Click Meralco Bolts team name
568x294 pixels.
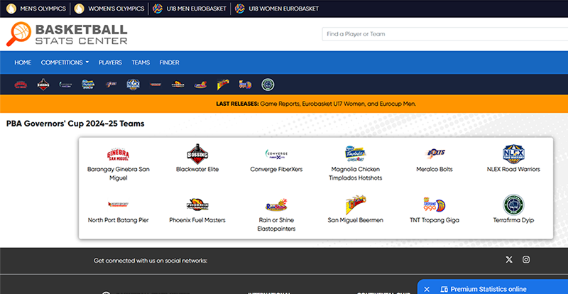point(435,169)
